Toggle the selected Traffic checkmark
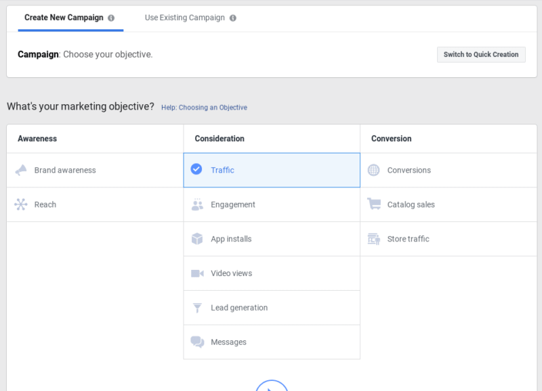 tap(196, 170)
